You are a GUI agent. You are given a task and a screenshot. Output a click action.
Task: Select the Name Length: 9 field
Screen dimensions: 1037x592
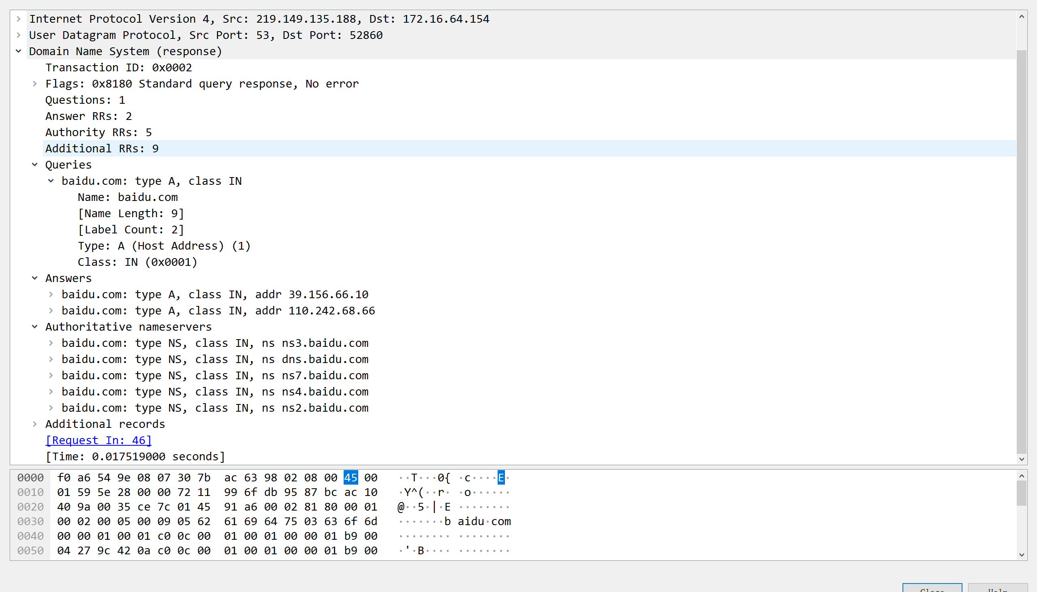pyautogui.click(x=131, y=214)
